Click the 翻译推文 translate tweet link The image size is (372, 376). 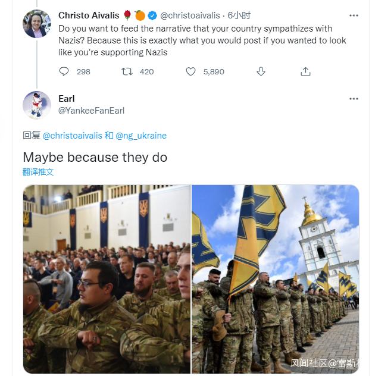tap(38, 172)
